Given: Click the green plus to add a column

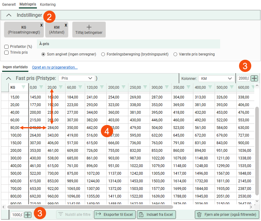Looking at the screenshot, I should [x=254, y=78].
